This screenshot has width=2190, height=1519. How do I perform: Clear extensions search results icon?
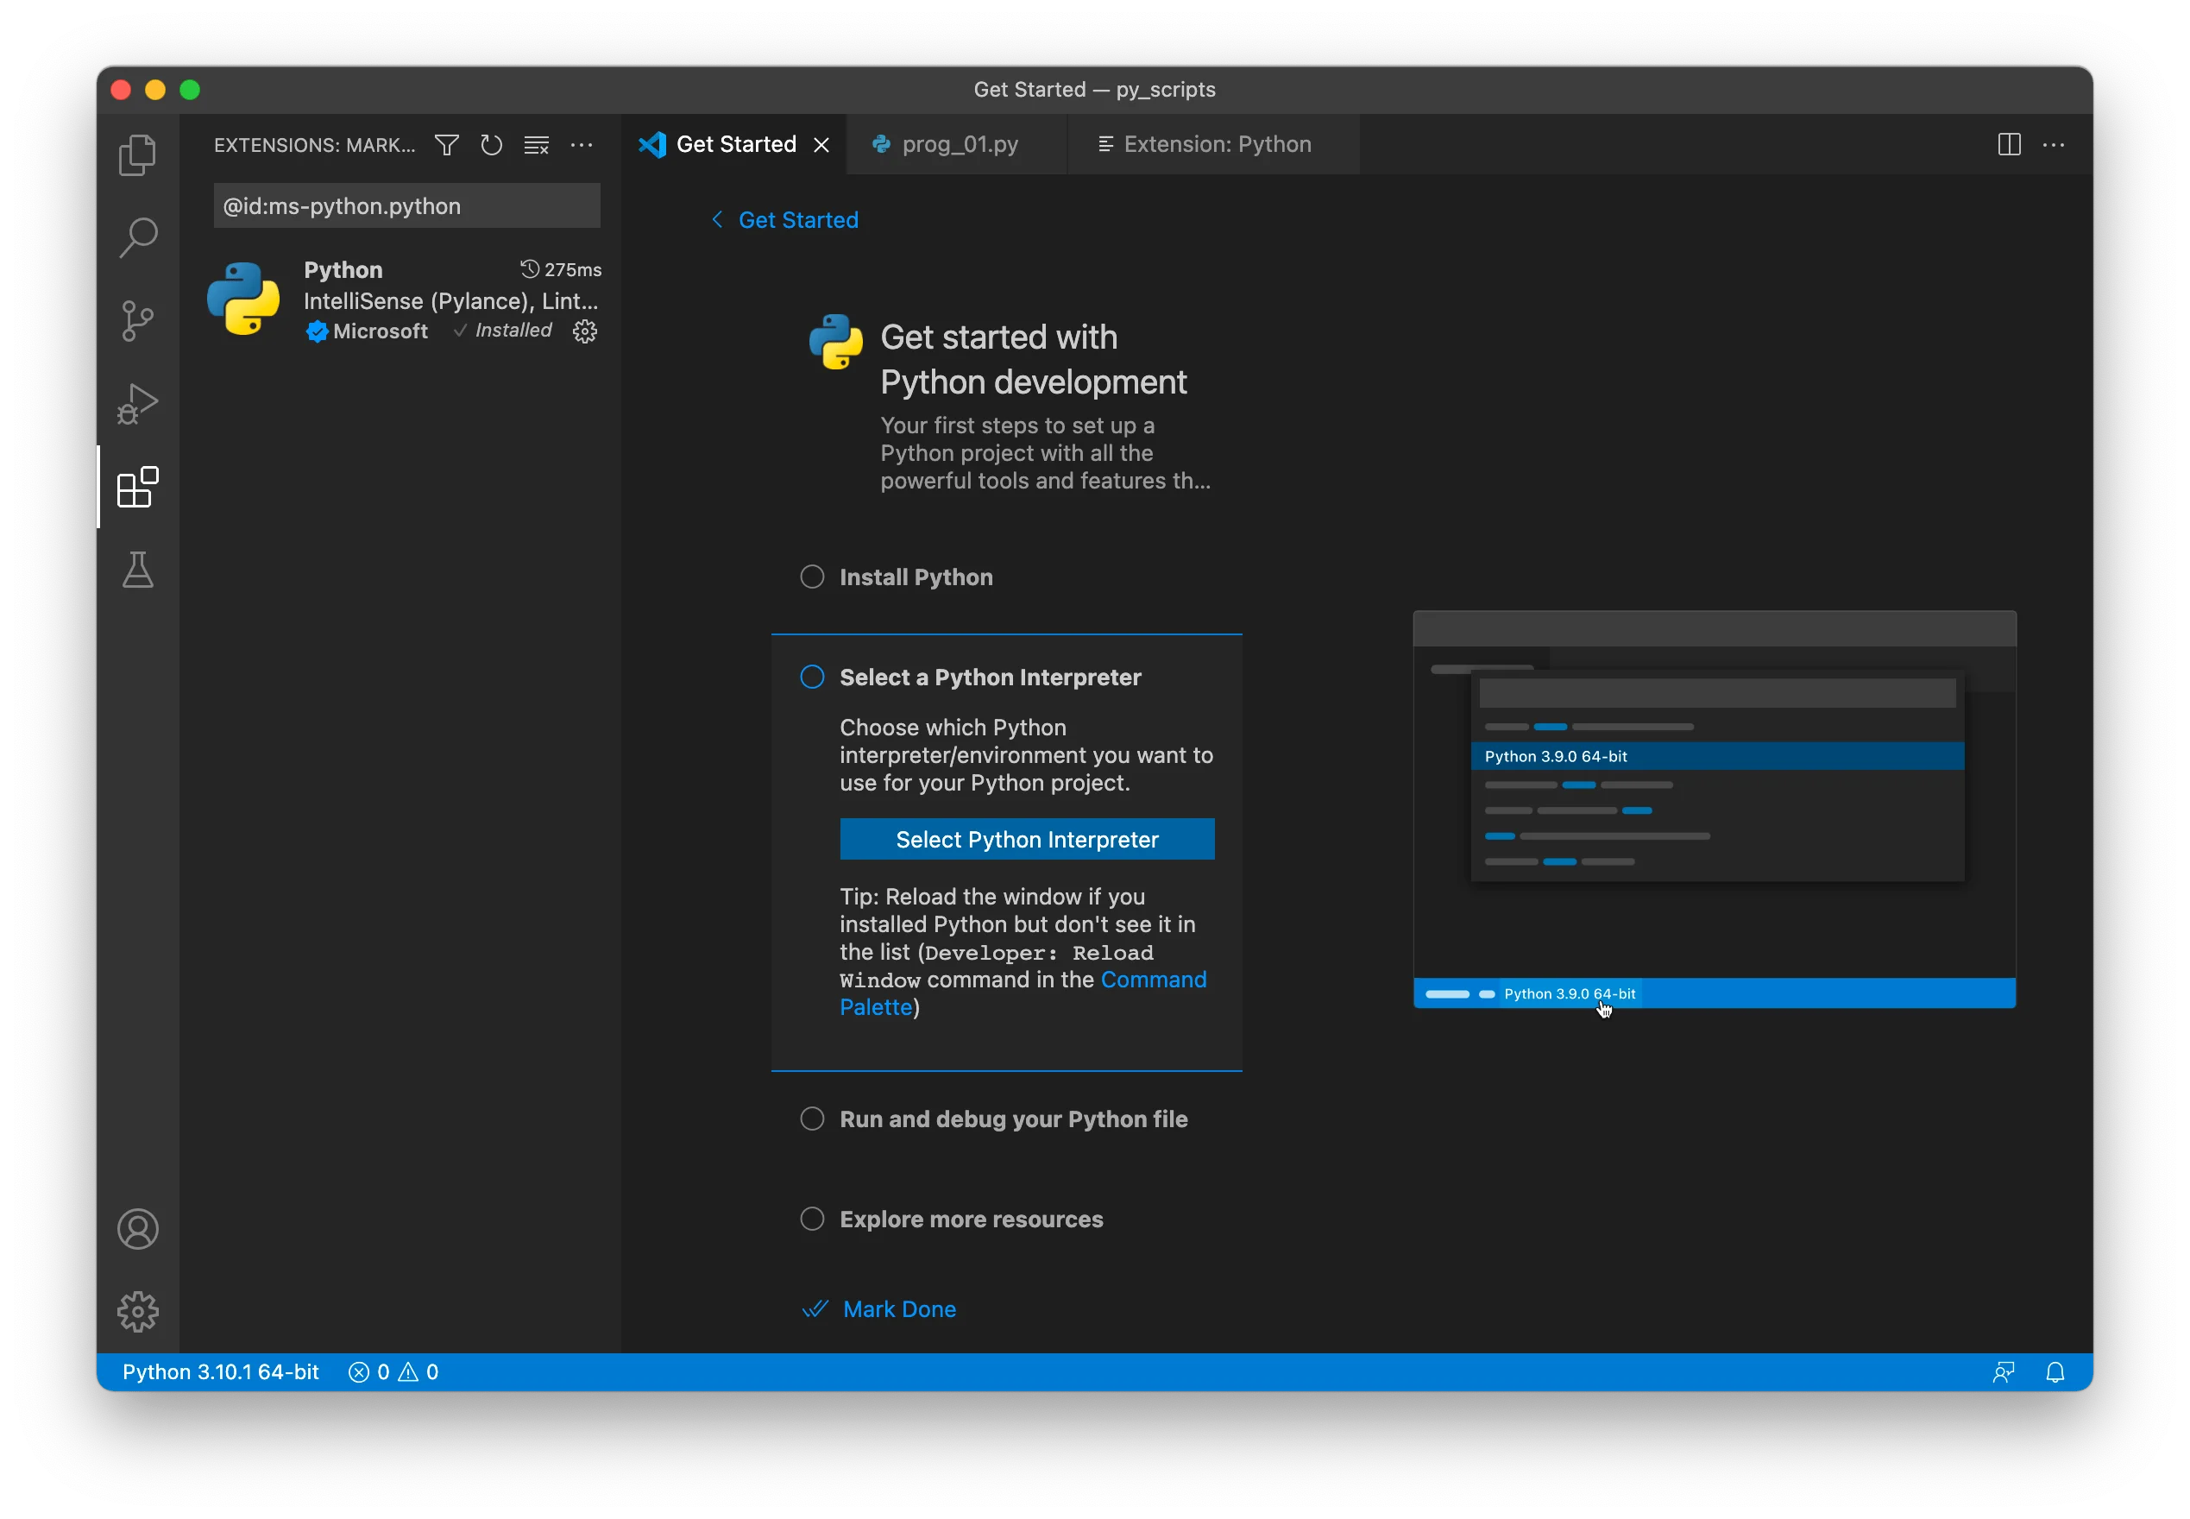[x=536, y=145]
